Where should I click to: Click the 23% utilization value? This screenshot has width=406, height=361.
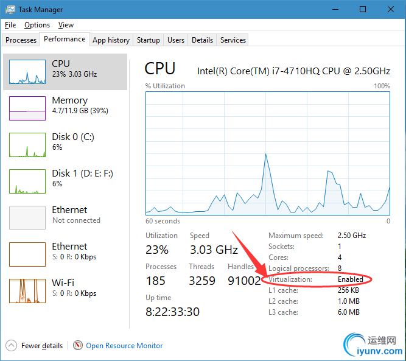point(157,250)
